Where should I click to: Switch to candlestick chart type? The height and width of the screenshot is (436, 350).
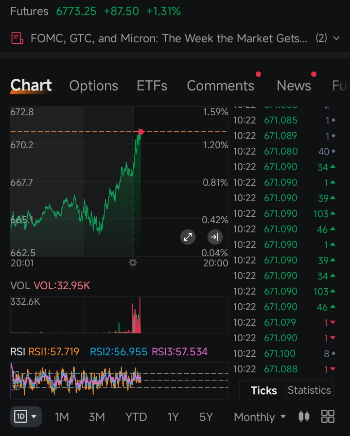[x=304, y=417]
